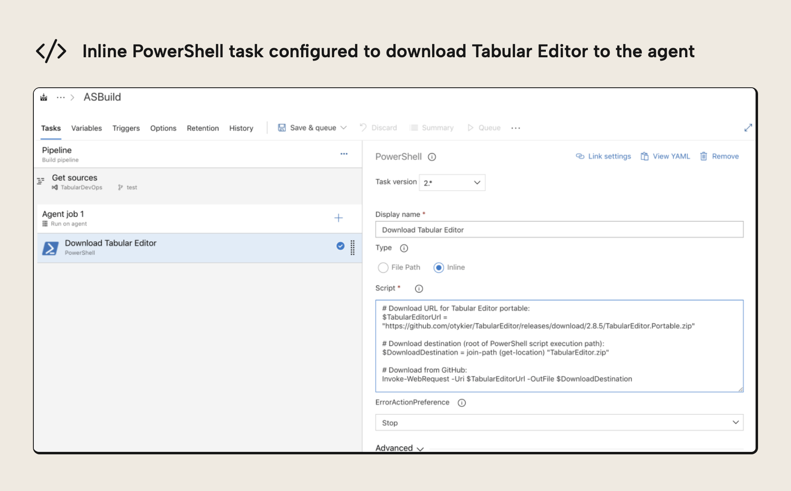Open the Triggers tab
Image resolution: width=791 pixels, height=491 pixels.
[126, 128]
